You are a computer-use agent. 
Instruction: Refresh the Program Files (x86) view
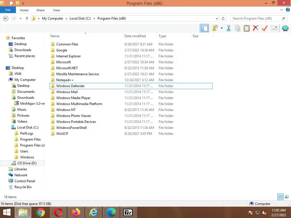(x=223, y=18)
